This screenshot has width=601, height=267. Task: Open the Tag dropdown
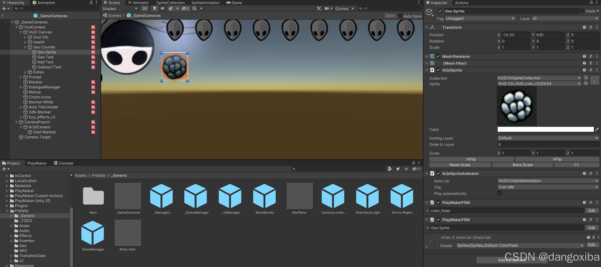[x=480, y=18]
